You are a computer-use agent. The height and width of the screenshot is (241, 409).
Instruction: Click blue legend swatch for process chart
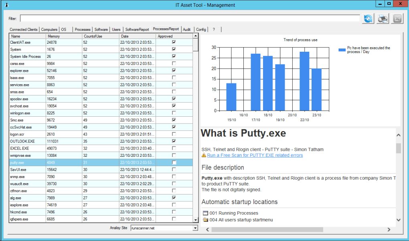click(342, 50)
